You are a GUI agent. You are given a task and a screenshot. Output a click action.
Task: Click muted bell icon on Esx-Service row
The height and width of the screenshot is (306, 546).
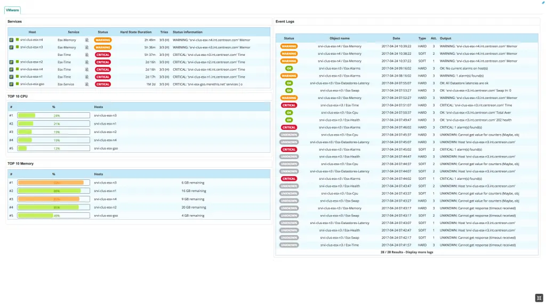pyautogui.click(x=87, y=84)
